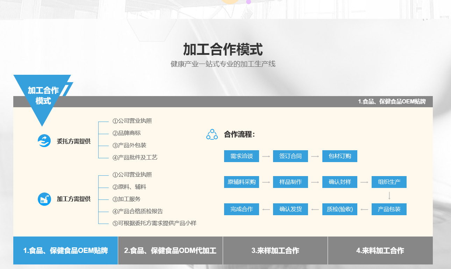The image size is (451, 269).
Task: Click the 加工合作模式 main heading
Action: (x=223, y=50)
